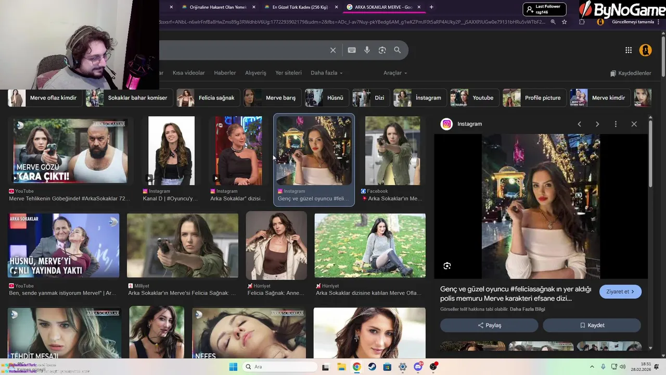Image resolution: width=666 pixels, height=375 pixels.
Task: Expand the Araçlar tools dropdown
Action: 395,73
